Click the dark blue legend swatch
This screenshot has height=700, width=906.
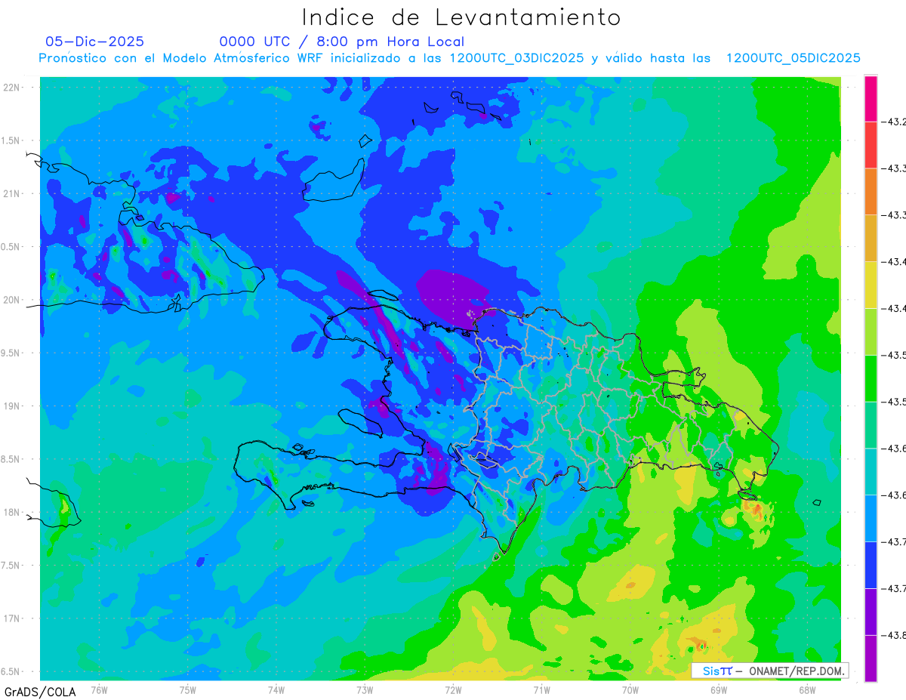tap(871, 565)
